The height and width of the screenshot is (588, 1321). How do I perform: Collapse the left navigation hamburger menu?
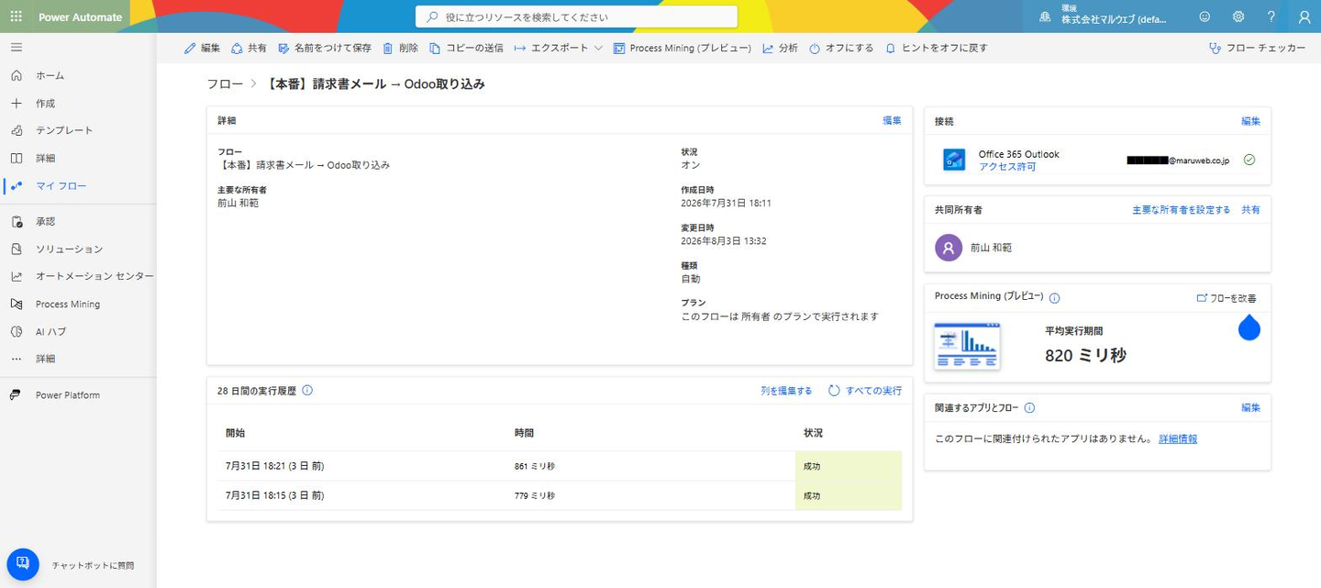17,47
